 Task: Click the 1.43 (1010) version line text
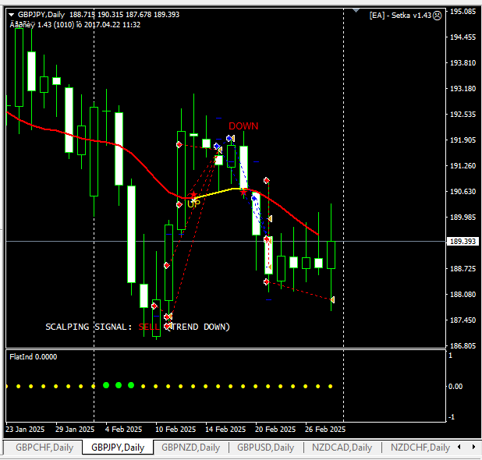point(75,25)
